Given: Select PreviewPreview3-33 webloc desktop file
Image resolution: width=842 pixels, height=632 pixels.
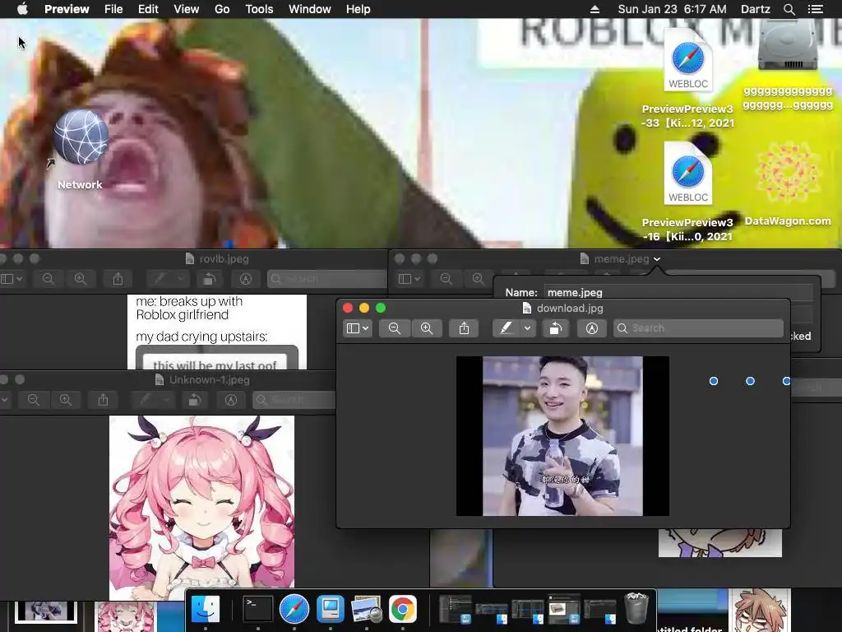Looking at the screenshot, I should point(688,79).
